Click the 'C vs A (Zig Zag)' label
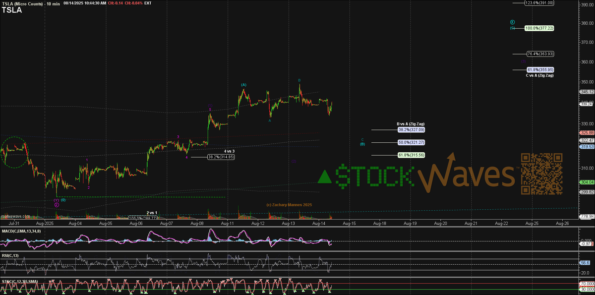This screenshot has width=595, height=295. pos(539,75)
